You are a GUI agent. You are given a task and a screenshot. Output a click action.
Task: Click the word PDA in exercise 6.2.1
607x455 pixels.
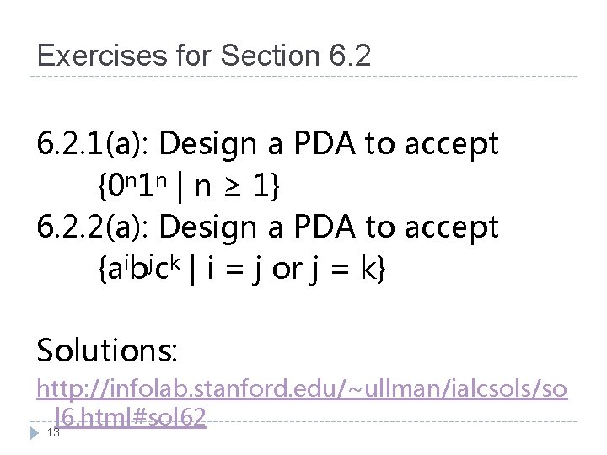tap(325, 143)
